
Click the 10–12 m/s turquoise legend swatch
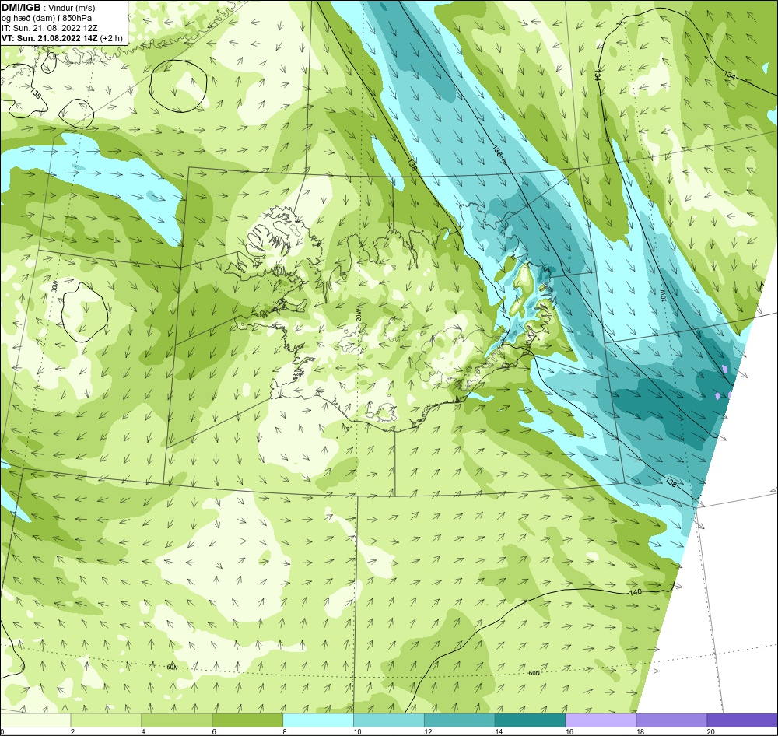coord(388,720)
